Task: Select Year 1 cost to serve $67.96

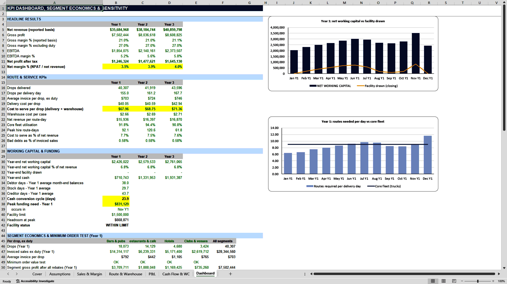Action: (116, 109)
